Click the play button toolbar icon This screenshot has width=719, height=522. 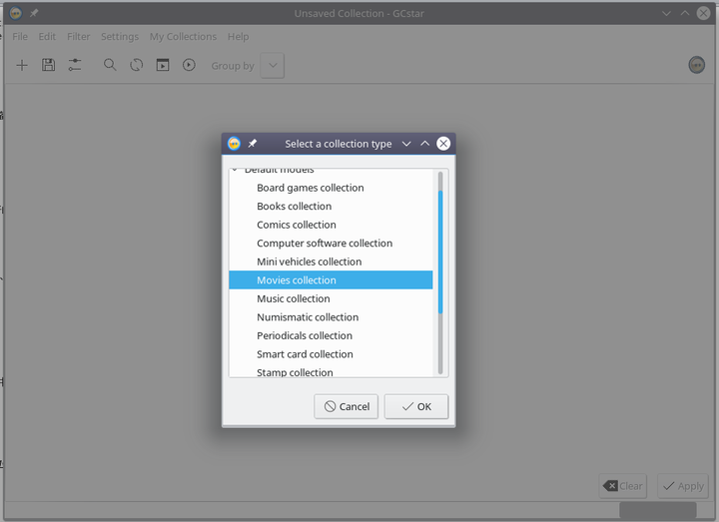pos(189,65)
